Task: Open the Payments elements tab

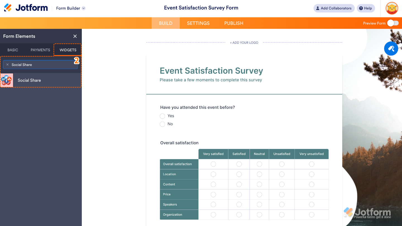Action: pyautogui.click(x=40, y=50)
